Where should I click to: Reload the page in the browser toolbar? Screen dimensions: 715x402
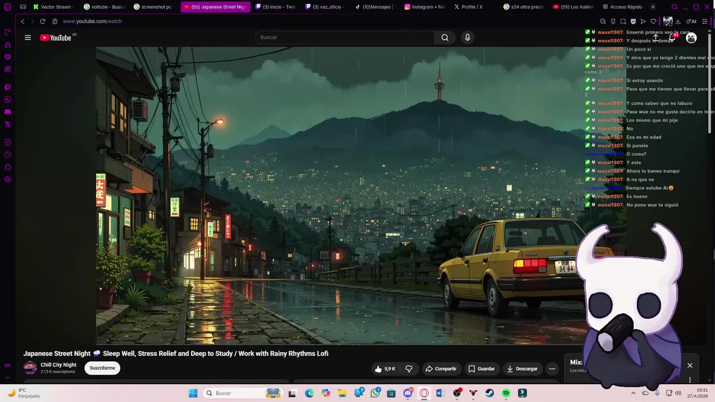pos(42,21)
